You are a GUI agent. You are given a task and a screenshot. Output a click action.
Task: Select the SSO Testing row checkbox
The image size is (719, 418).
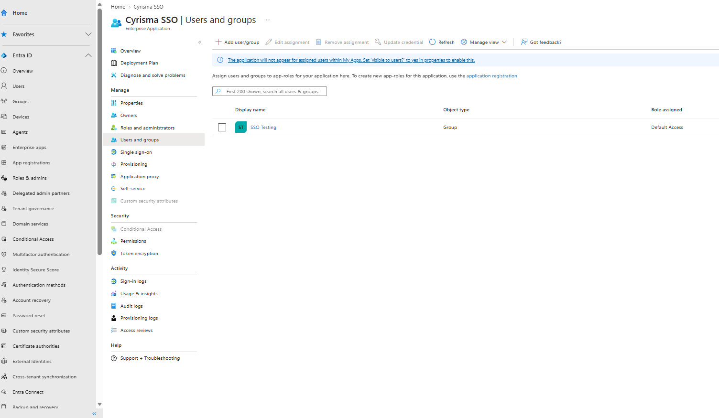point(222,127)
